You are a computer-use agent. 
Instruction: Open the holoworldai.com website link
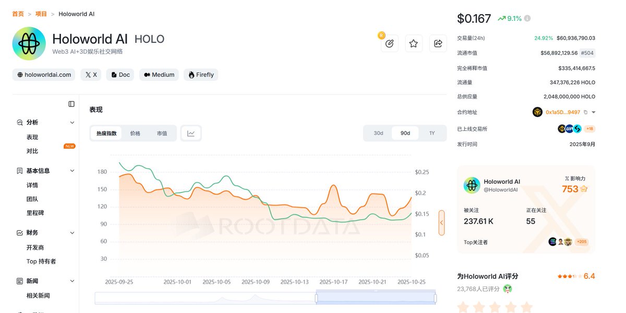44,75
